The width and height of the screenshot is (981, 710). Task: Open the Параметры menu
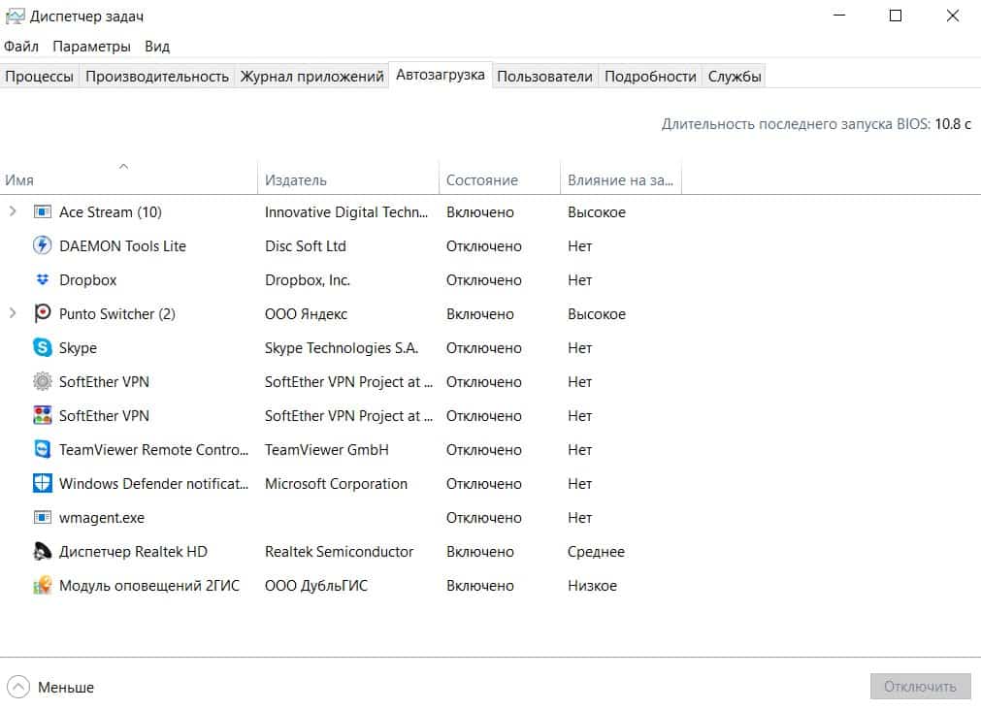pyautogui.click(x=91, y=47)
